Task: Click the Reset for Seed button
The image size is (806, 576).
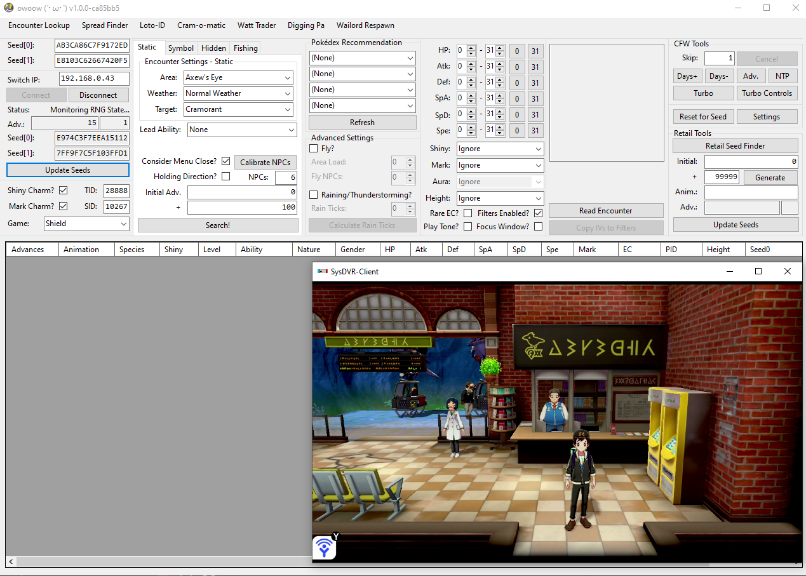Action: click(703, 117)
